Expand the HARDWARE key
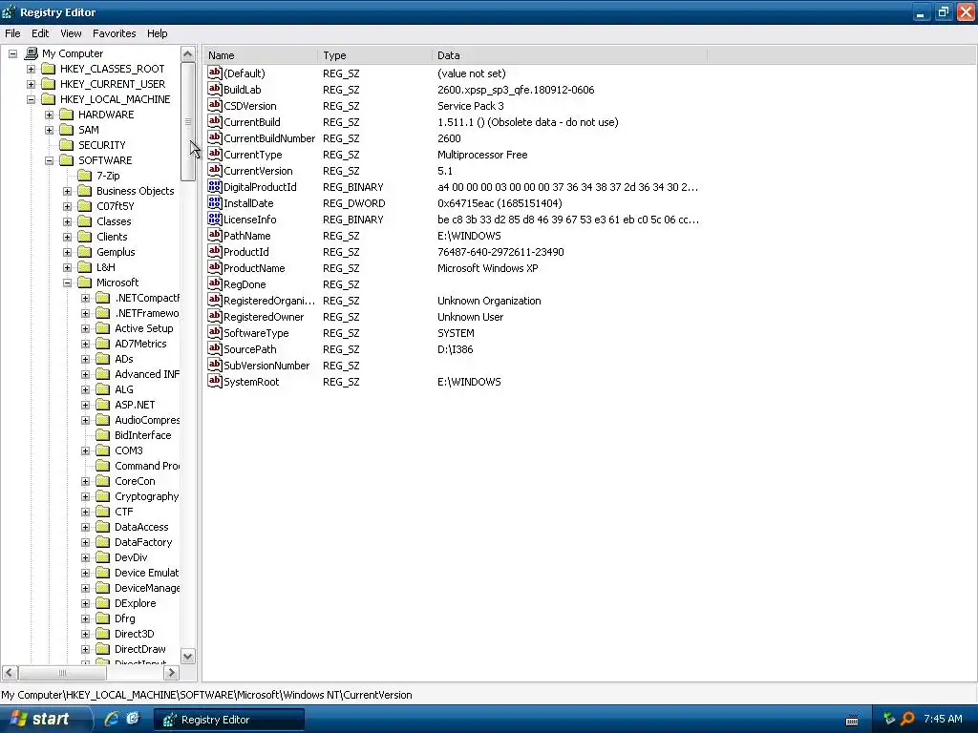The height and width of the screenshot is (733, 978). tap(49, 115)
